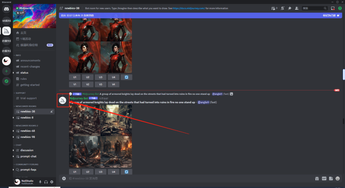This screenshot has height=188, width=345.
Task: Click U1 under the red armor images
Action: [74, 77]
